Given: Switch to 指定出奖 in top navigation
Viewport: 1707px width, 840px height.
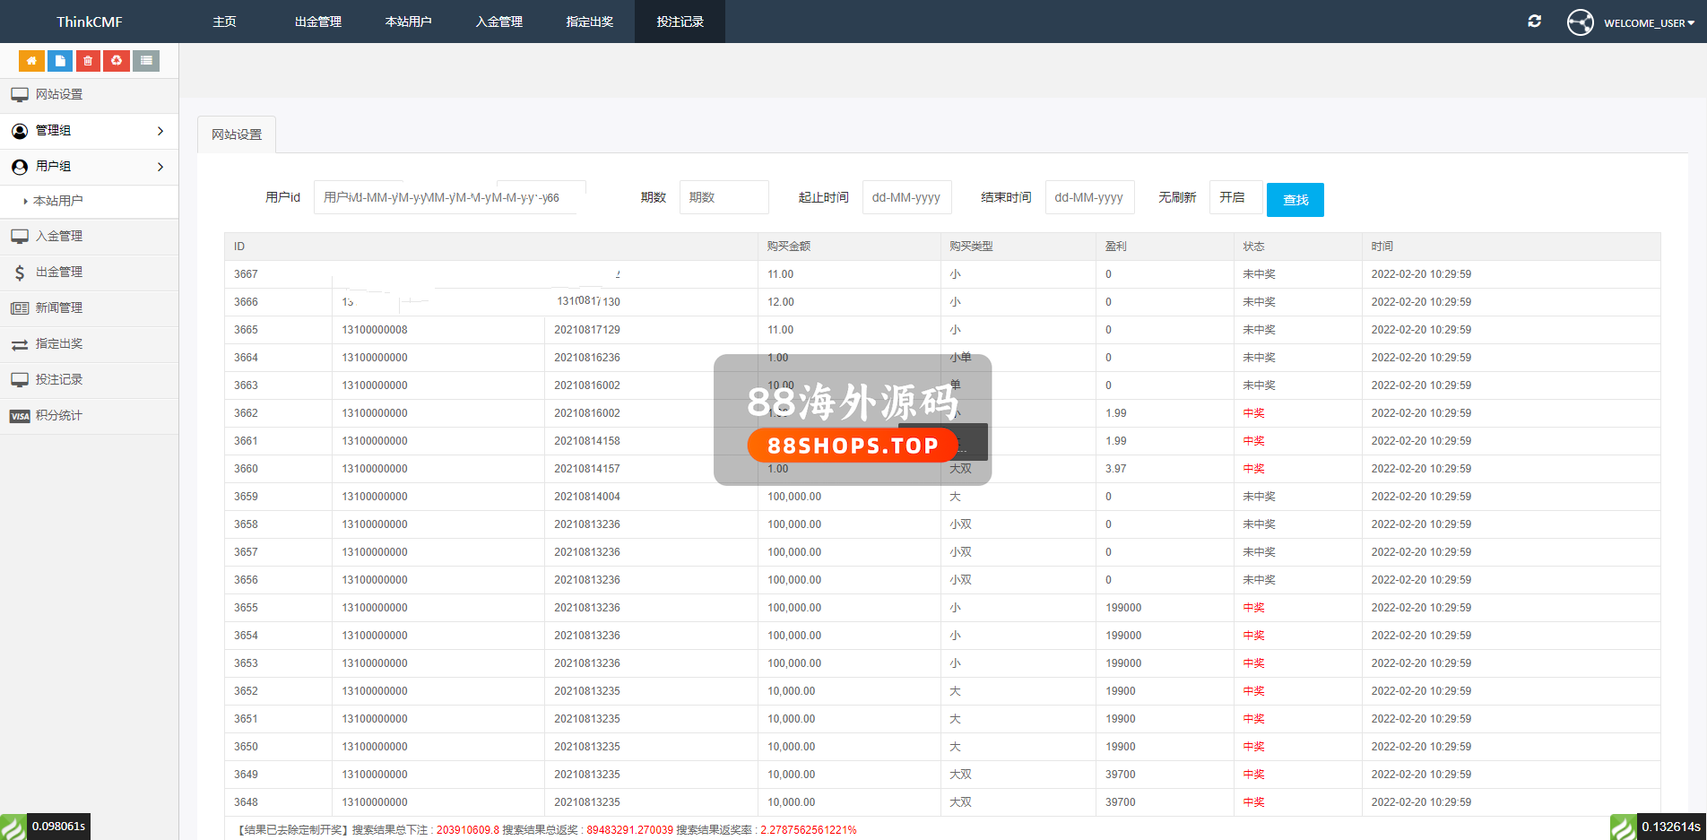Looking at the screenshot, I should [589, 22].
